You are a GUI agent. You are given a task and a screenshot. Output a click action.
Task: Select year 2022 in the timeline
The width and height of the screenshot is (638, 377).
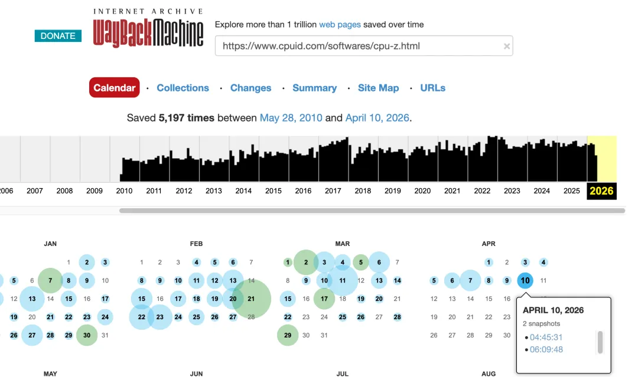482,191
